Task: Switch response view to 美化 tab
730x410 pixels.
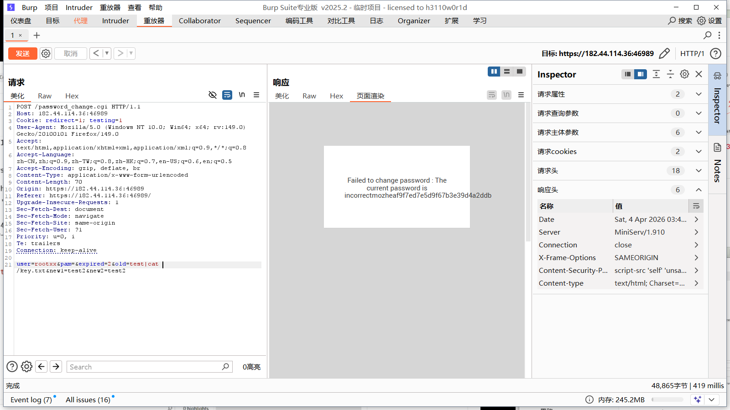Action: pyautogui.click(x=282, y=96)
